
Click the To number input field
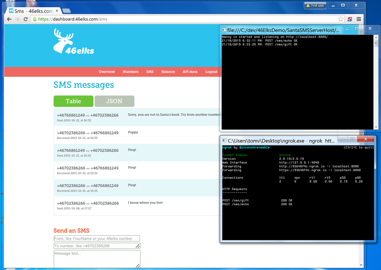click(97, 246)
